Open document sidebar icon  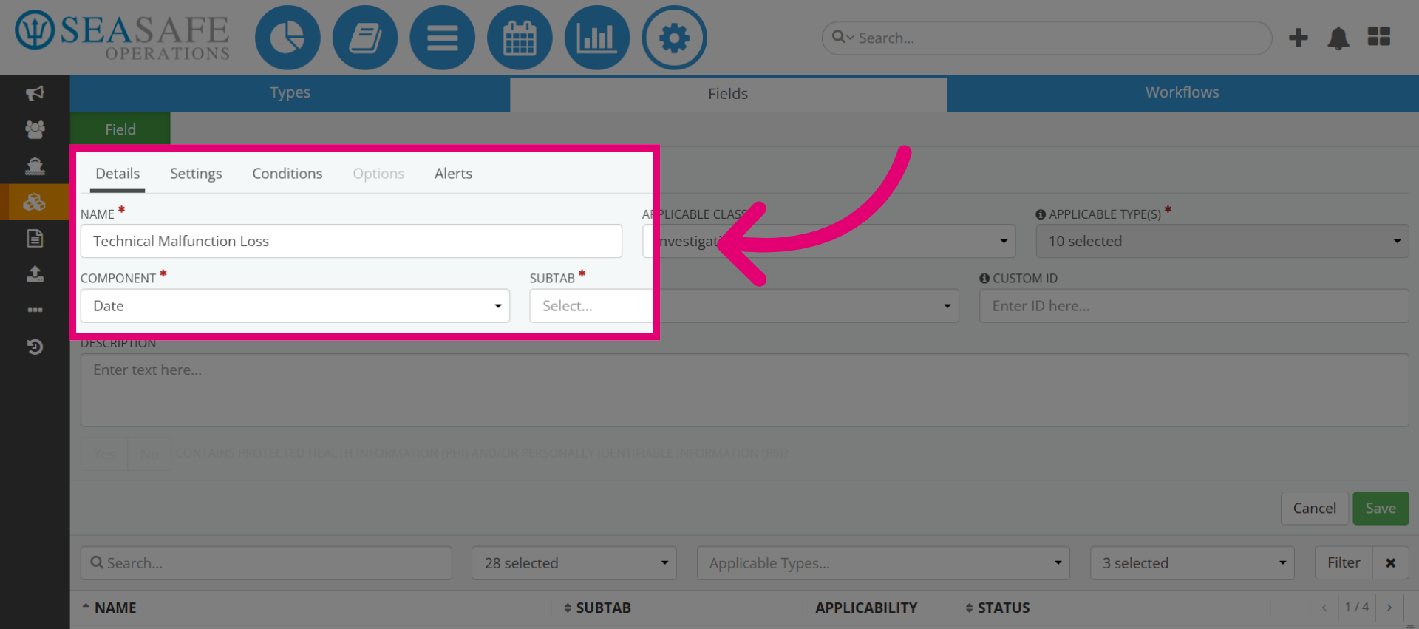coord(35,238)
